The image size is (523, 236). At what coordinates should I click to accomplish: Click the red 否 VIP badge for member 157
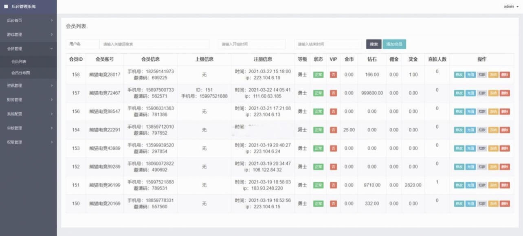[333, 93]
